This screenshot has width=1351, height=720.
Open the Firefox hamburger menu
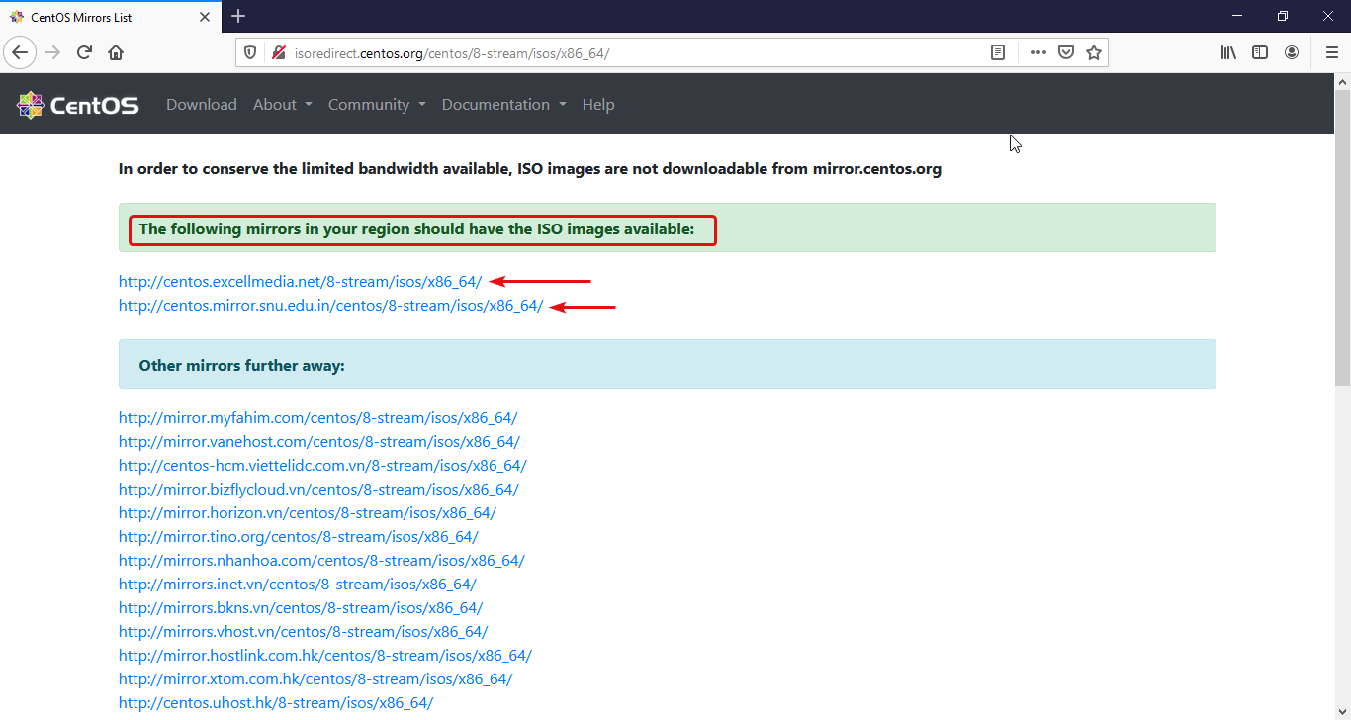tap(1331, 52)
